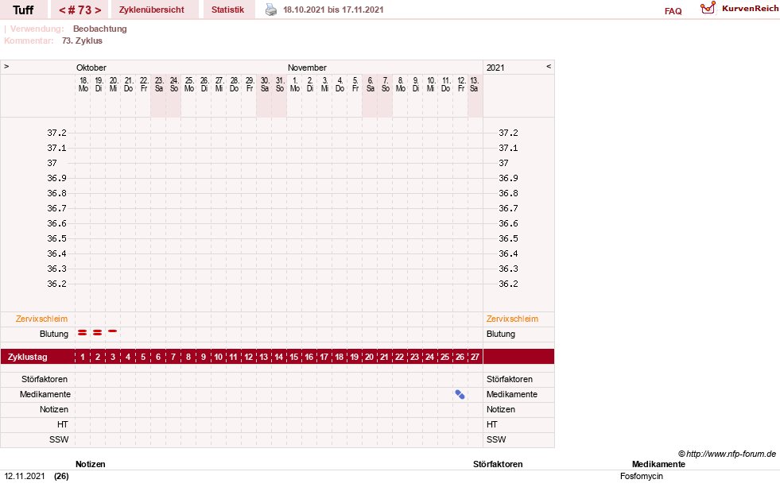Click the Zyklustag row header

[x=27, y=357]
